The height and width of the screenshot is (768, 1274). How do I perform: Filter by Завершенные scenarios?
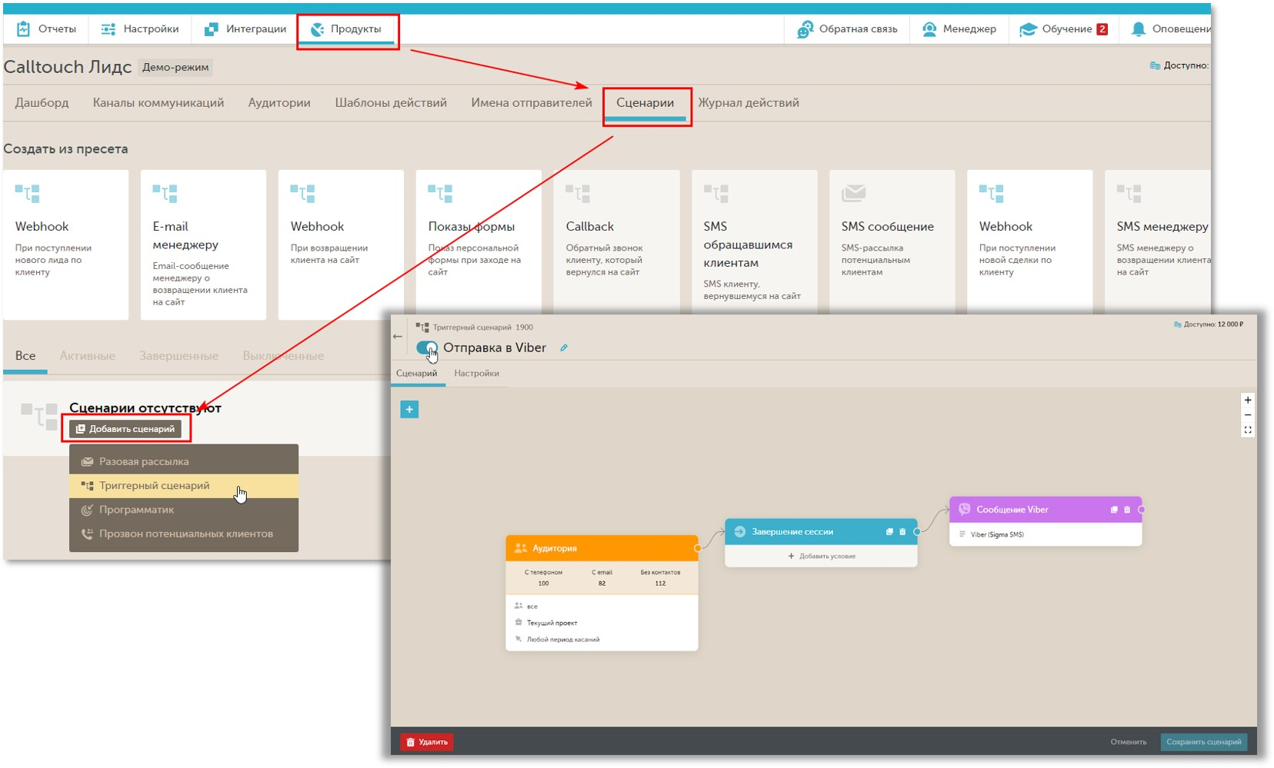pyautogui.click(x=178, y=356)
